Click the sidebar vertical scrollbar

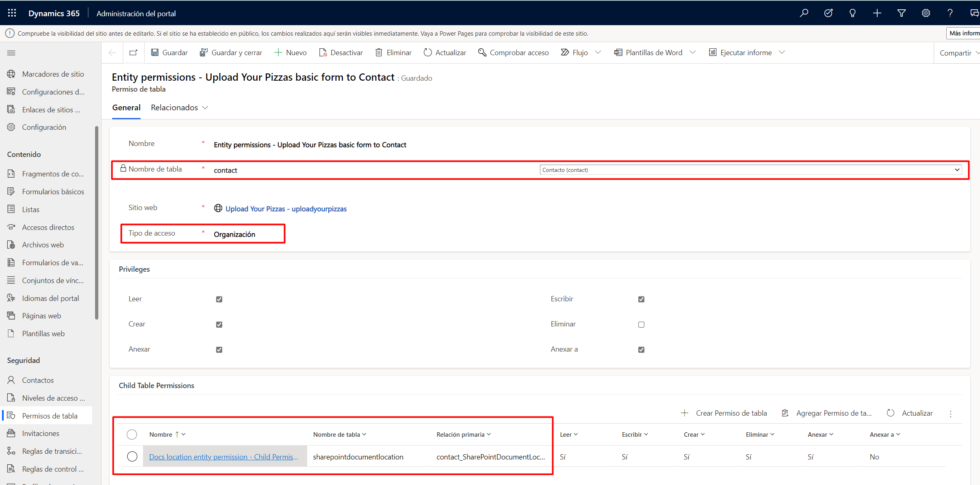97,223
